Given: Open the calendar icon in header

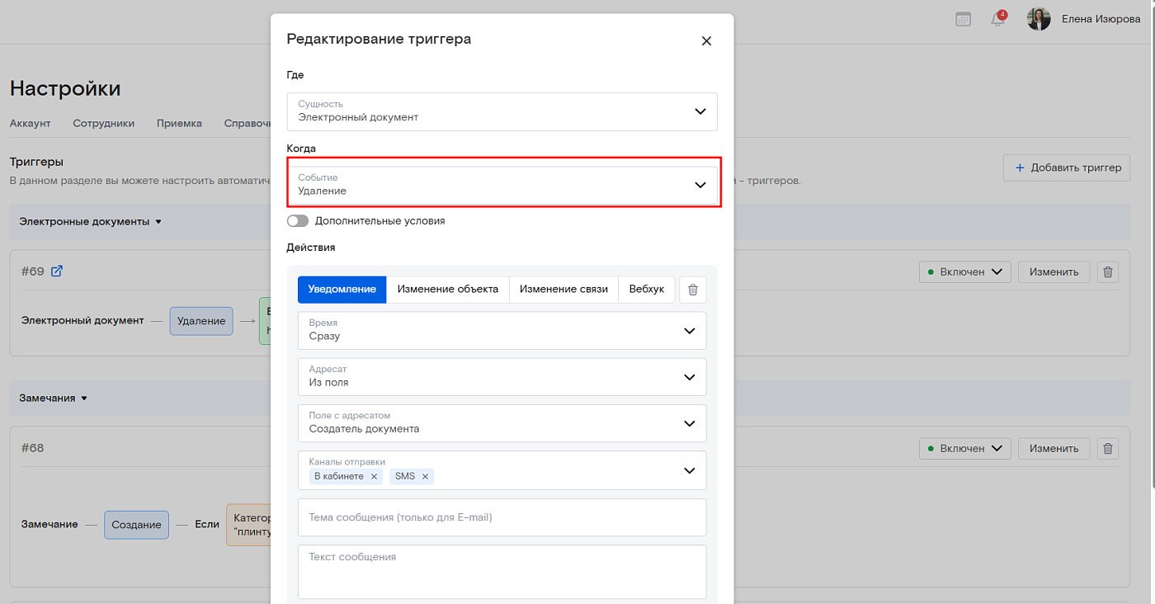Looking at the screenshot, I should tap(963, 19).
